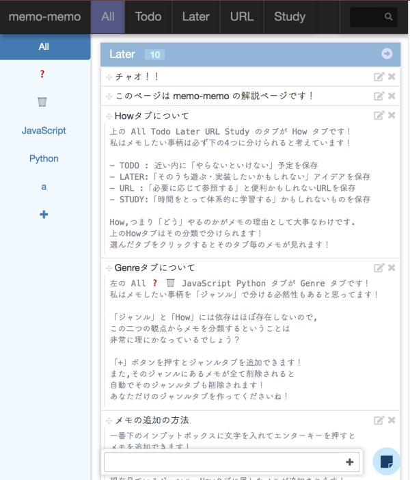Switch to the Later tab
This screenshot has height=480, width=410.
pyautogui.click(x=196, y=17)
